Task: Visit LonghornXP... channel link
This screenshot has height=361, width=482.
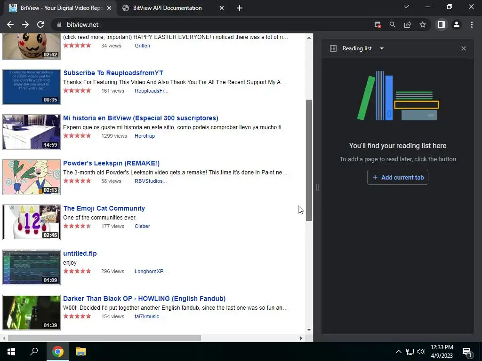Action: 151,271
